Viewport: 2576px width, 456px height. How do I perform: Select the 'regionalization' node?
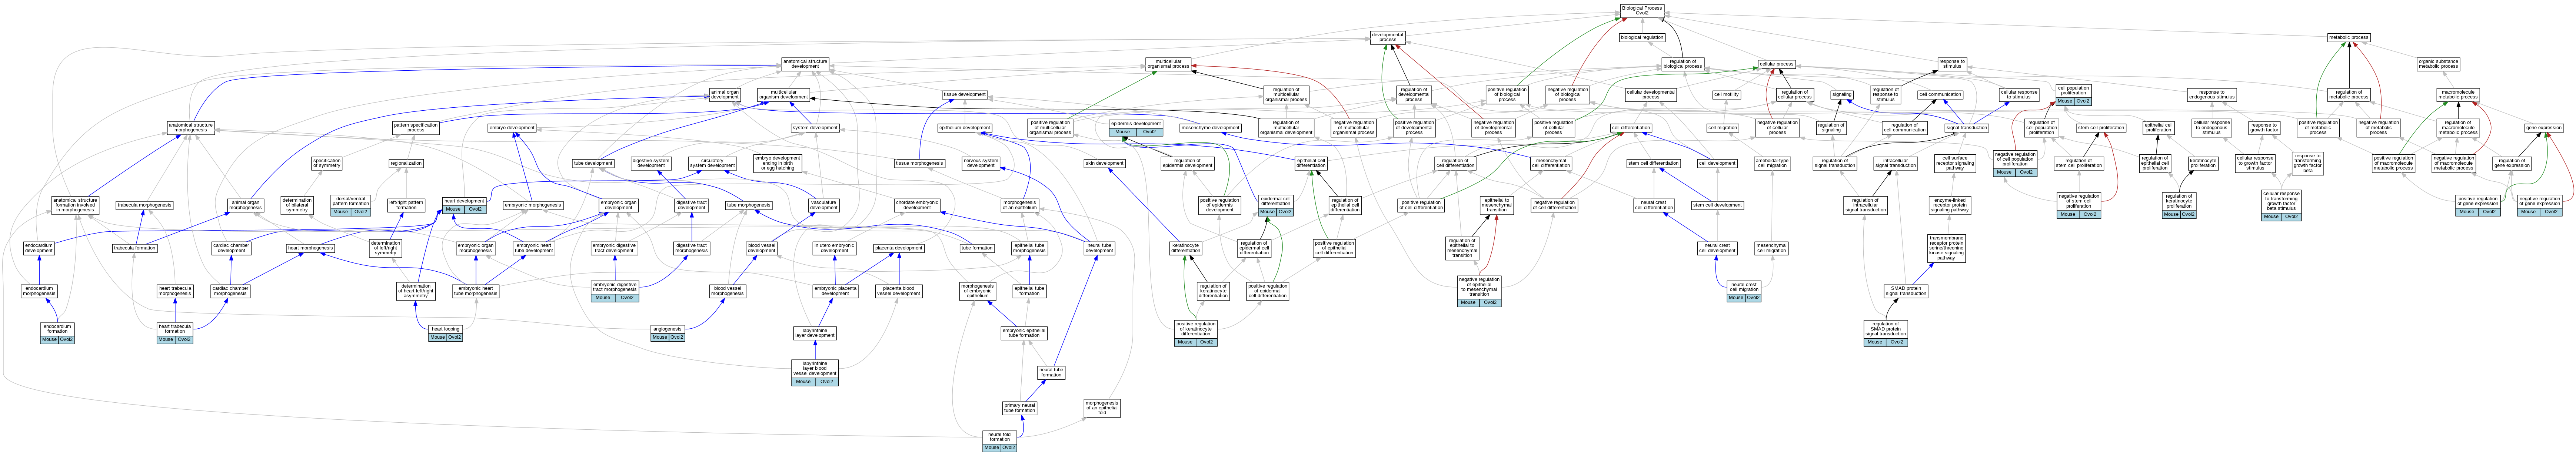[x=406, y=163]
